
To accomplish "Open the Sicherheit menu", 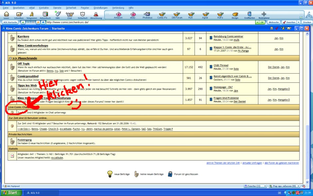I will pyautogui.click(x=71, y=7).
